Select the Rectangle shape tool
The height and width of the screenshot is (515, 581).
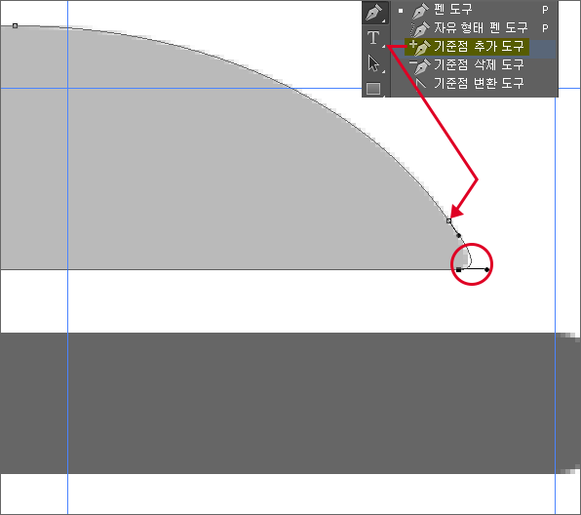point(373,88)
